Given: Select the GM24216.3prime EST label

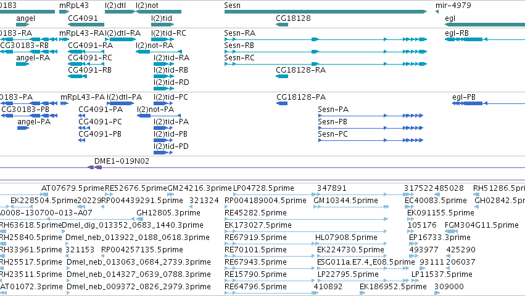Looking at the screenshot, I should pyautogui.click(x=199, y=188).
